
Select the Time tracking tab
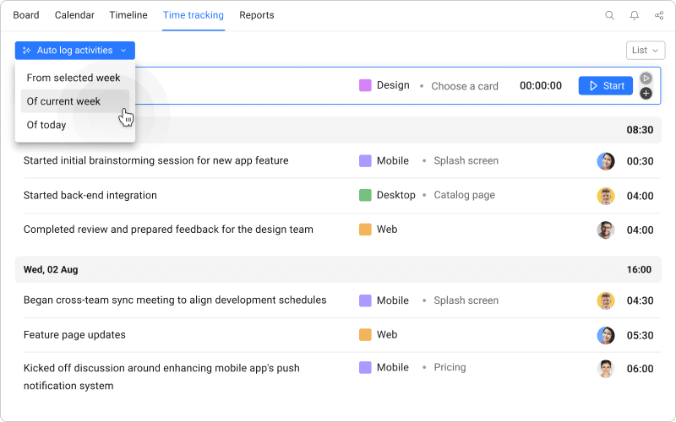194,15
